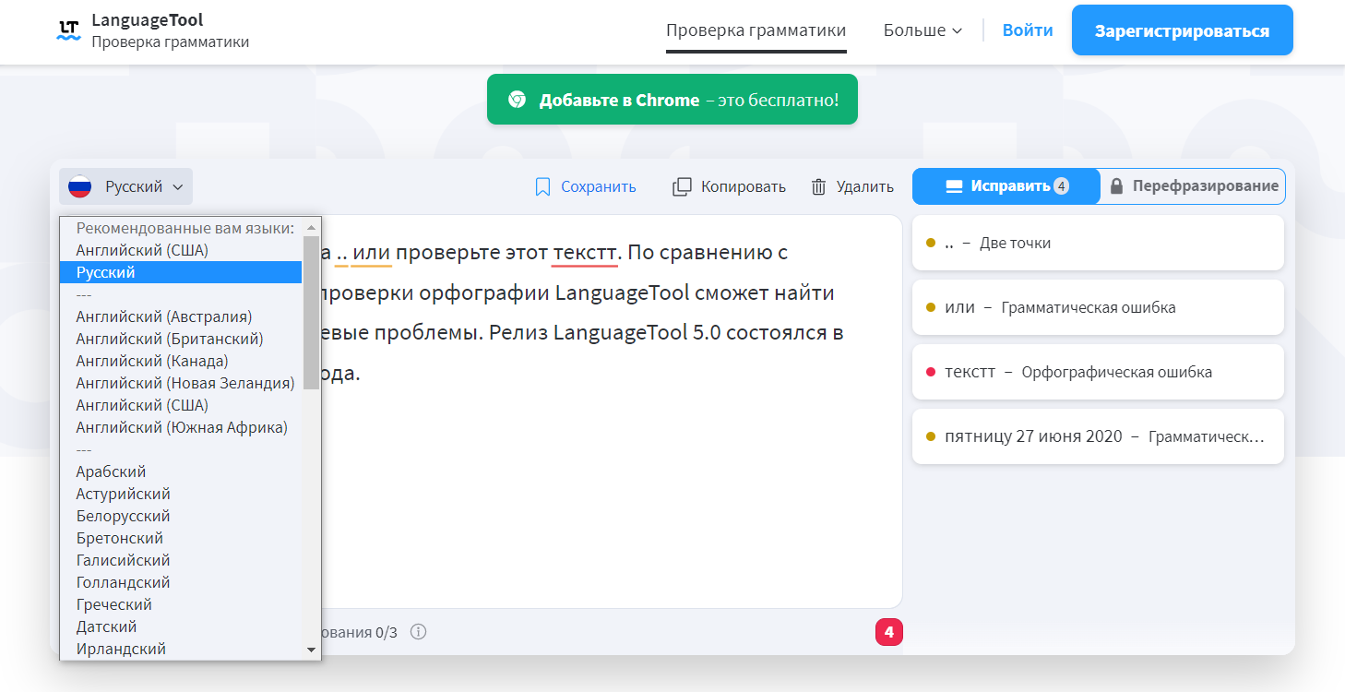Open the 'или' Грамматическая ошибка card

(1098, 307)
